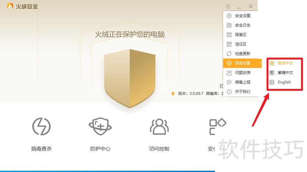Click the lightning bolt virus scan icon
This screenshot has width=307, height=172.
(x=41, y=126)
